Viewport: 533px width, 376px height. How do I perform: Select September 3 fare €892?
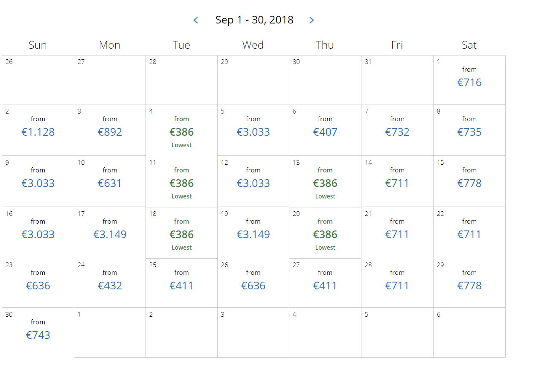tap(110, 130)
